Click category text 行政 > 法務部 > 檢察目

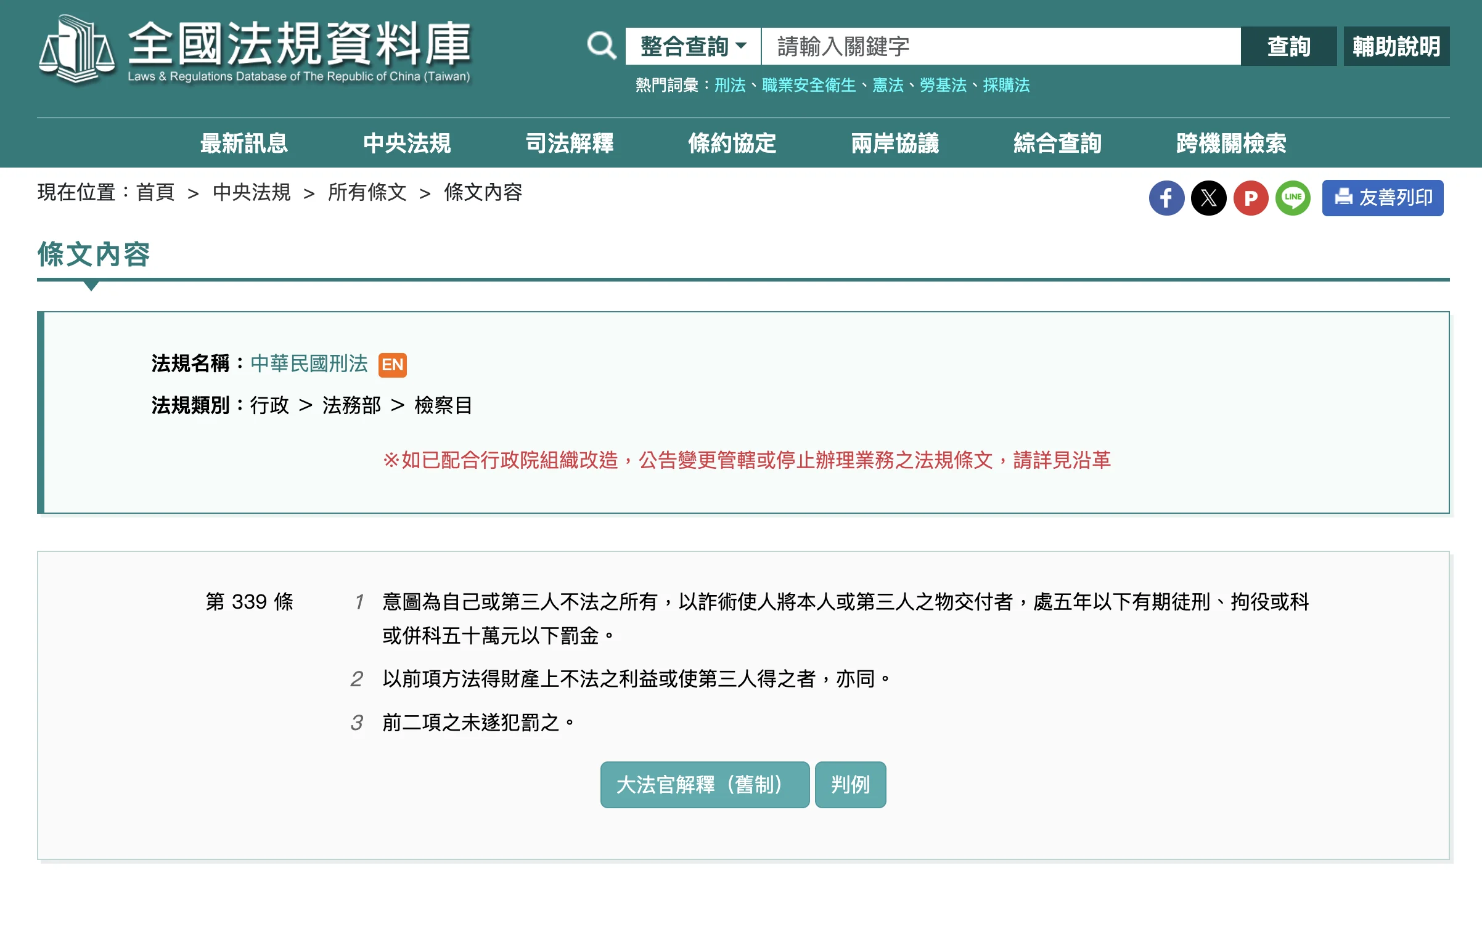pos(361,405)
